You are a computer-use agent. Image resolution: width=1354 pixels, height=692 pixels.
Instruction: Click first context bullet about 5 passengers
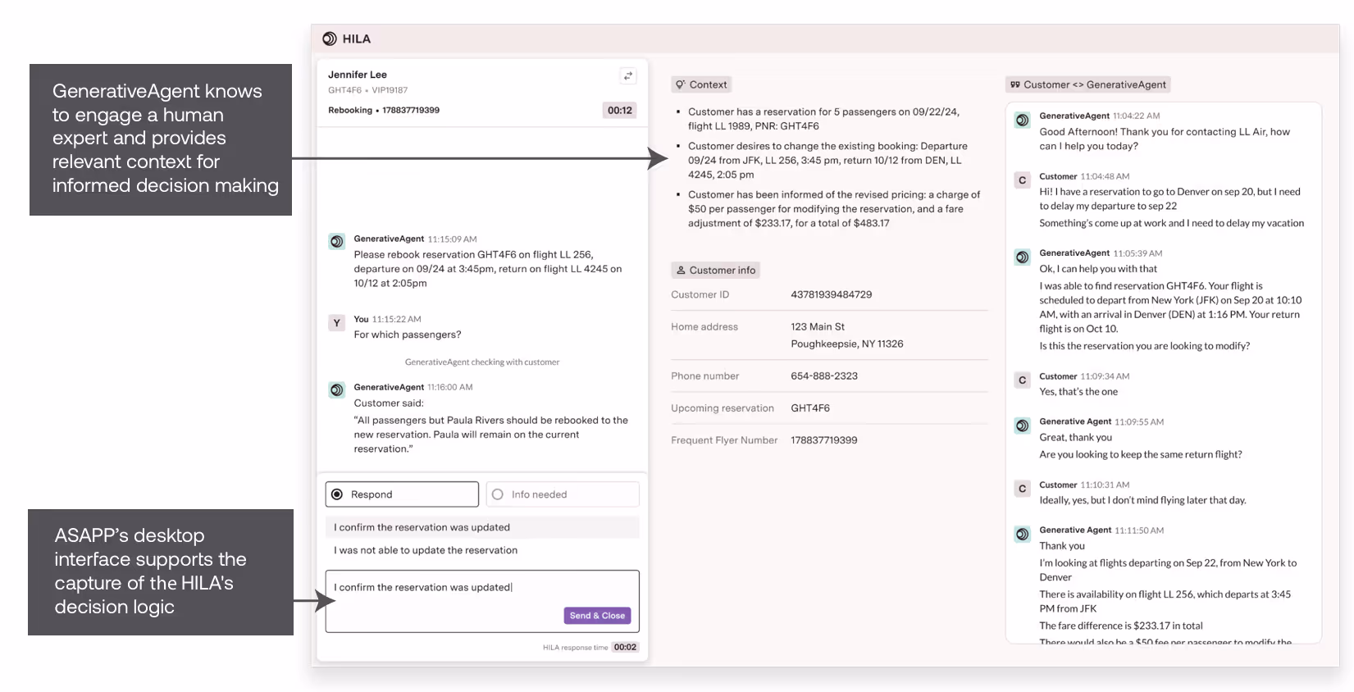click(x=823, y=119)
